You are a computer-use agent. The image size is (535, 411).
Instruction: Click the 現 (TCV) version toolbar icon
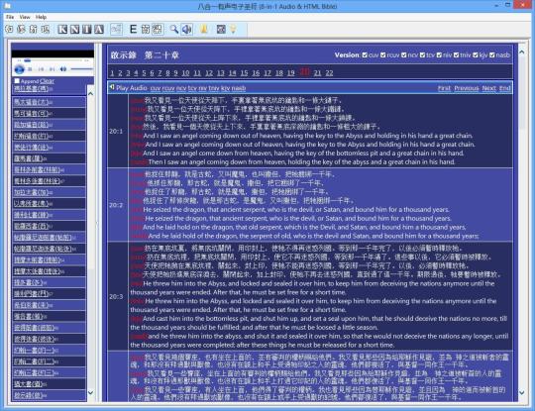click(45, 30)
